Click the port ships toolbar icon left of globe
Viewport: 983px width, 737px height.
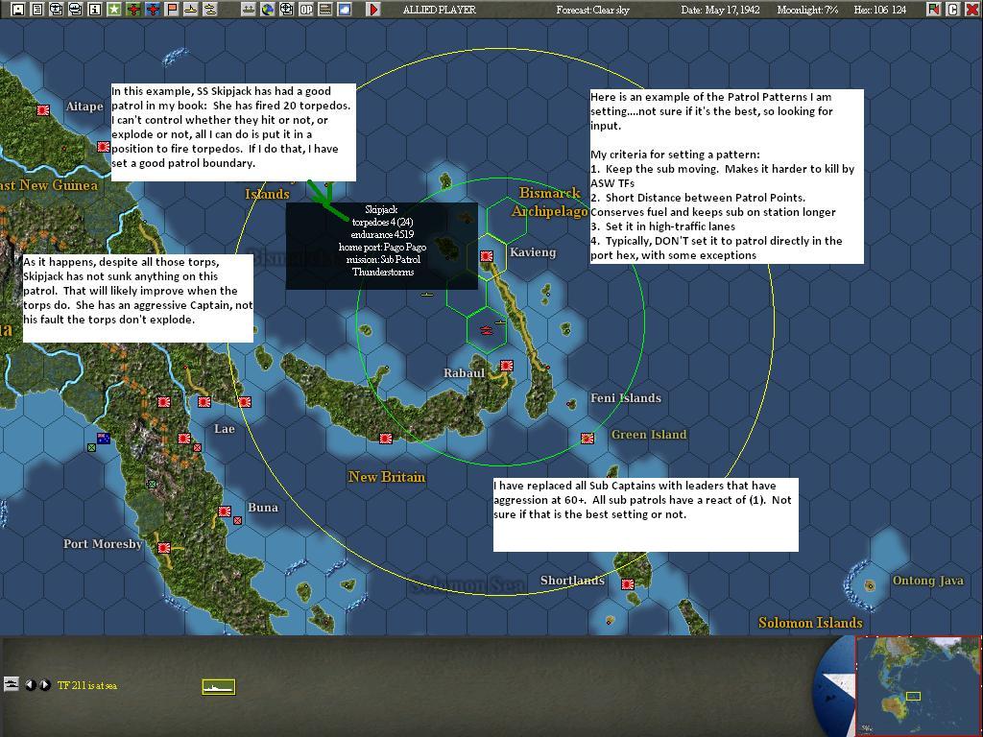click(x=249, y=10)
